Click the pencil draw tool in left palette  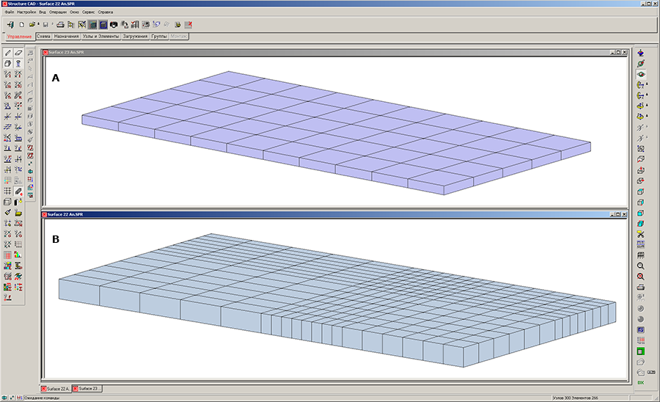click(7, 53)
